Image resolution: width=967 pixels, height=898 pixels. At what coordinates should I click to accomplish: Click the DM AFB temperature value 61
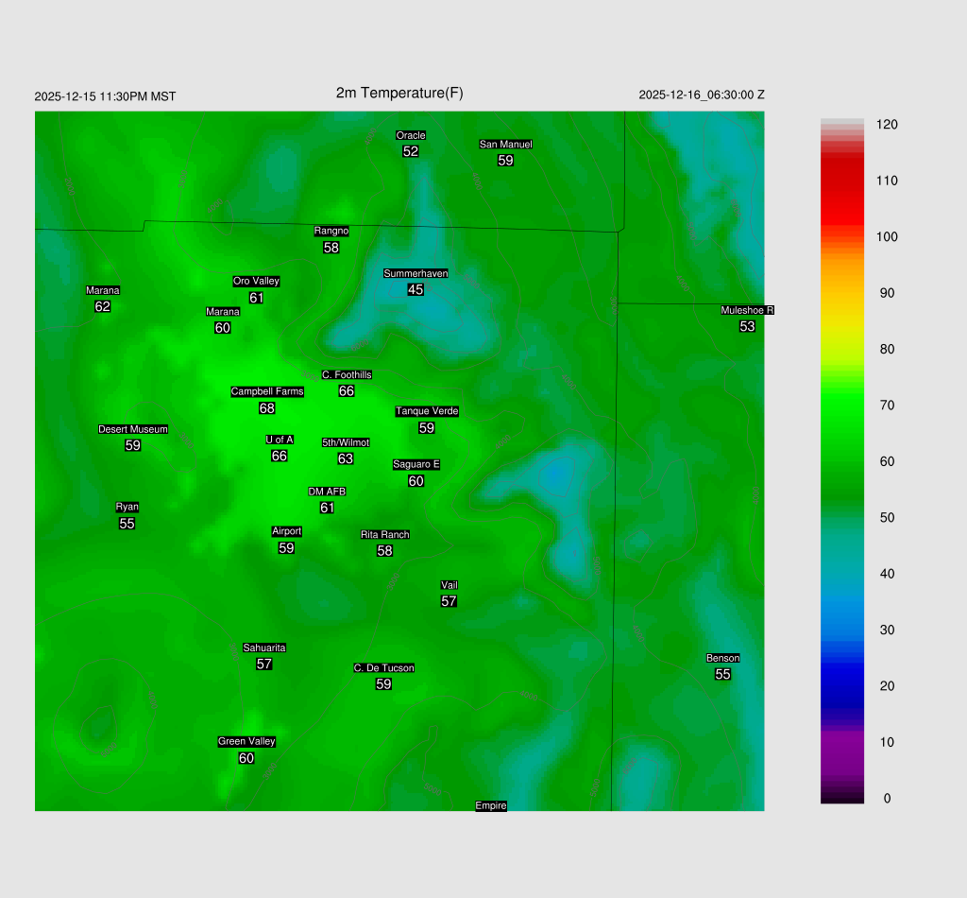point(328,508)
